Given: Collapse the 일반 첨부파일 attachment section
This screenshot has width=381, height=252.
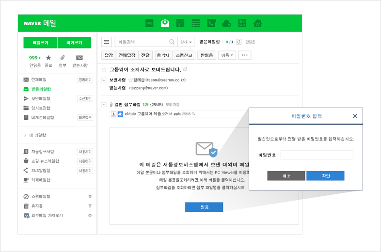Looking at the screenshot, I should coord(104,104).
